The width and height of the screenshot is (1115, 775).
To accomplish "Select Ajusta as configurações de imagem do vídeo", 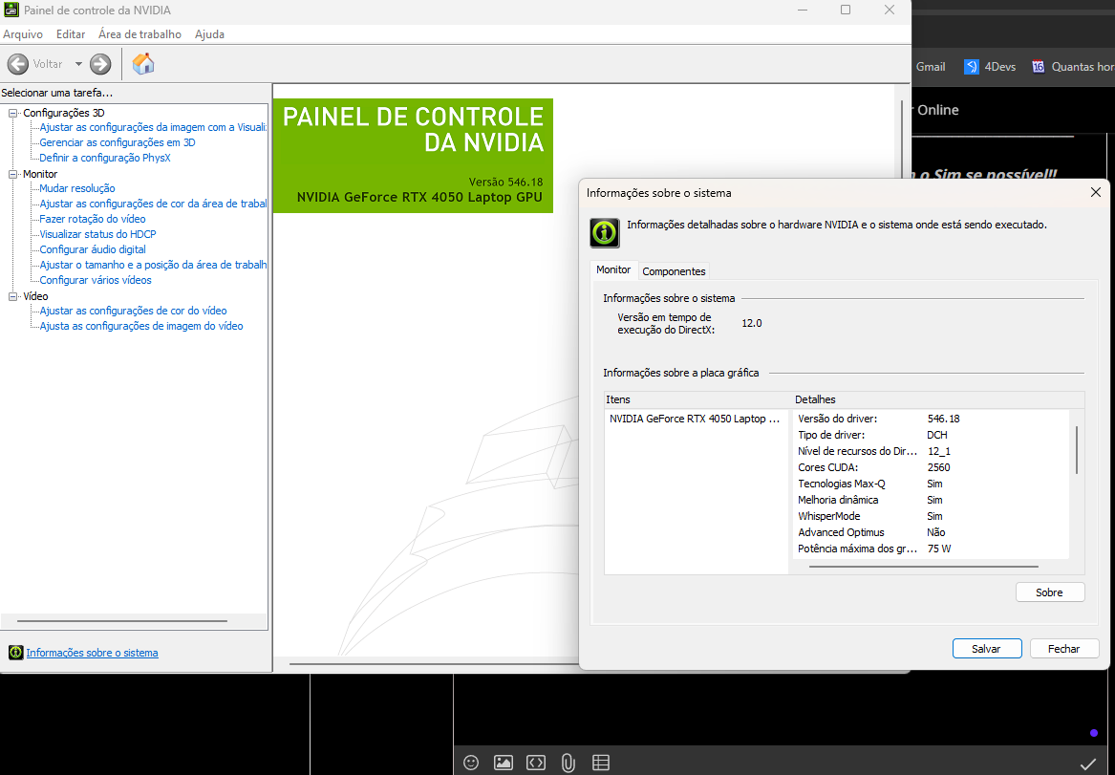I will click(x=140, y=326).
